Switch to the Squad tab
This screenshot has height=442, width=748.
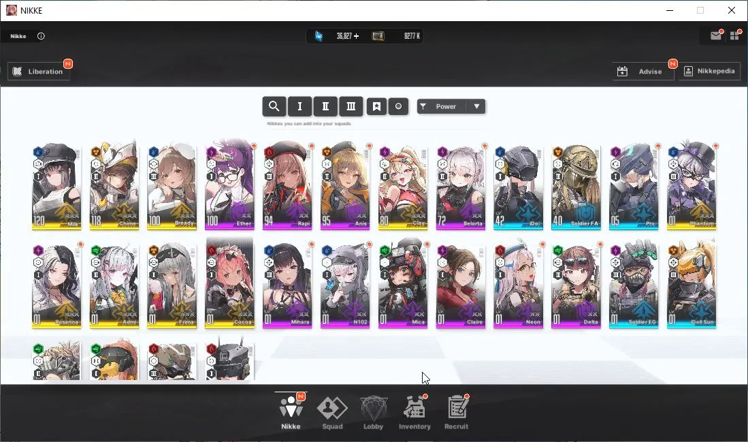(332, 413)
